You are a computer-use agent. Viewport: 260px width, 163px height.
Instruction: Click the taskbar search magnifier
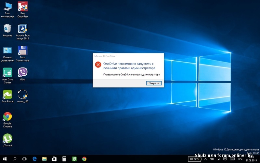pos(15,159)
